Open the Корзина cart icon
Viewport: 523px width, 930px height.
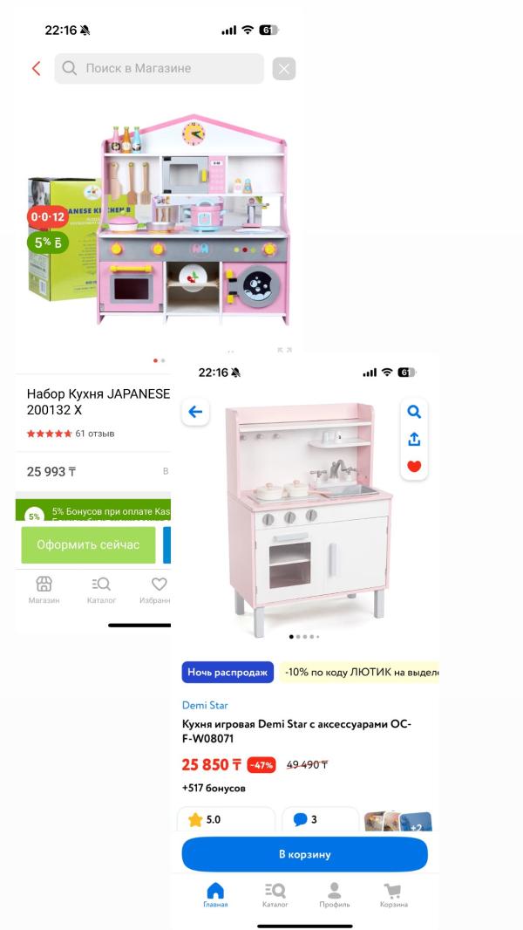[x=393, y=895]
